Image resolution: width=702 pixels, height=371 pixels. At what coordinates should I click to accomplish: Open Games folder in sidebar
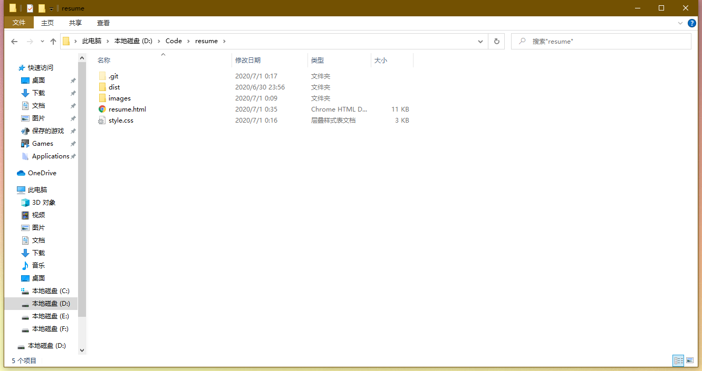coord(42,144)
